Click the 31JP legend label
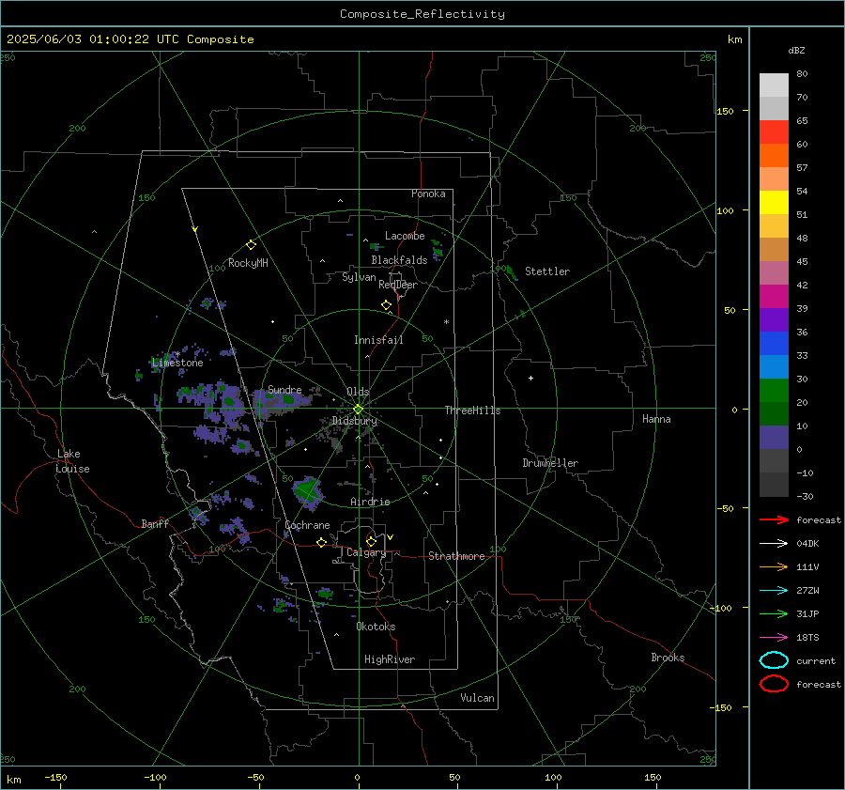The image size is (845, 790). (x=807, y=613)
